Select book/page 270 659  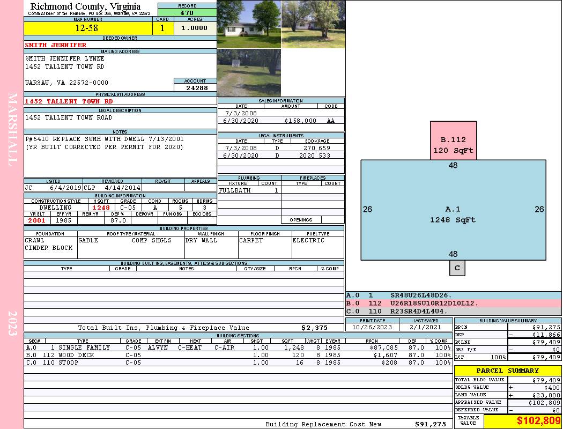[x=317, y=148]
